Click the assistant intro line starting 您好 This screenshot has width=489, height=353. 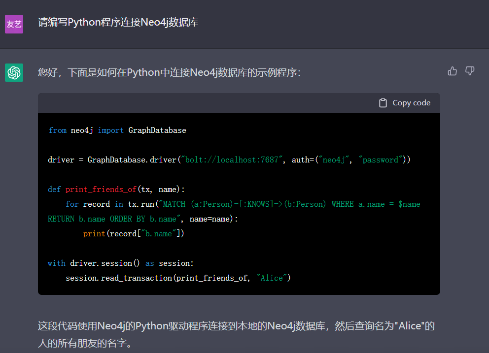coord(170,72)
